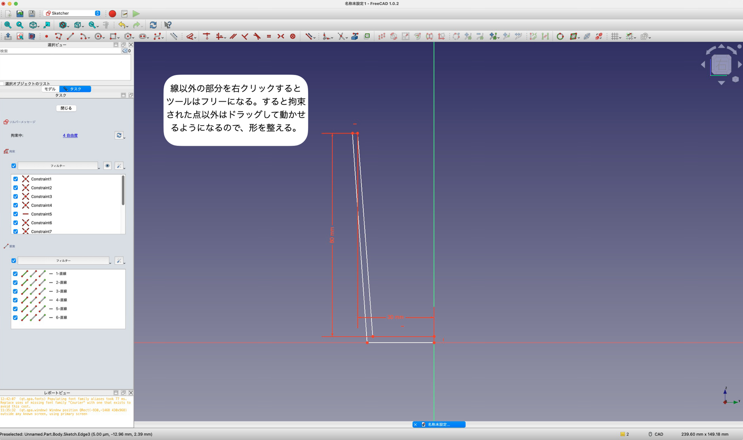Image resolution: width=743 pixels, height=440 pixels.
Task: Click the 4 自由度 link
Action: pyautogui.click(x=70, y=135)
